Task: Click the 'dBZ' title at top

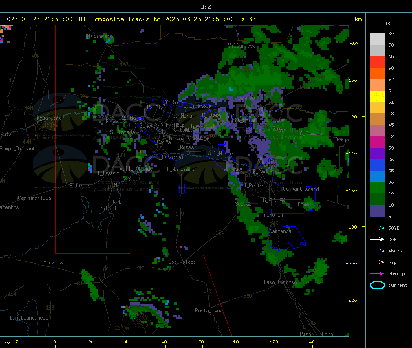Action: [206, 7]
